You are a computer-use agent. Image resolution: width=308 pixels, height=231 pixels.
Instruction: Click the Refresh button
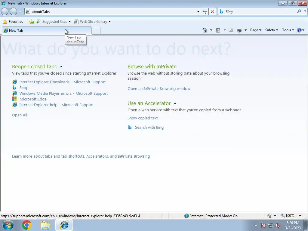click(205, 12)
